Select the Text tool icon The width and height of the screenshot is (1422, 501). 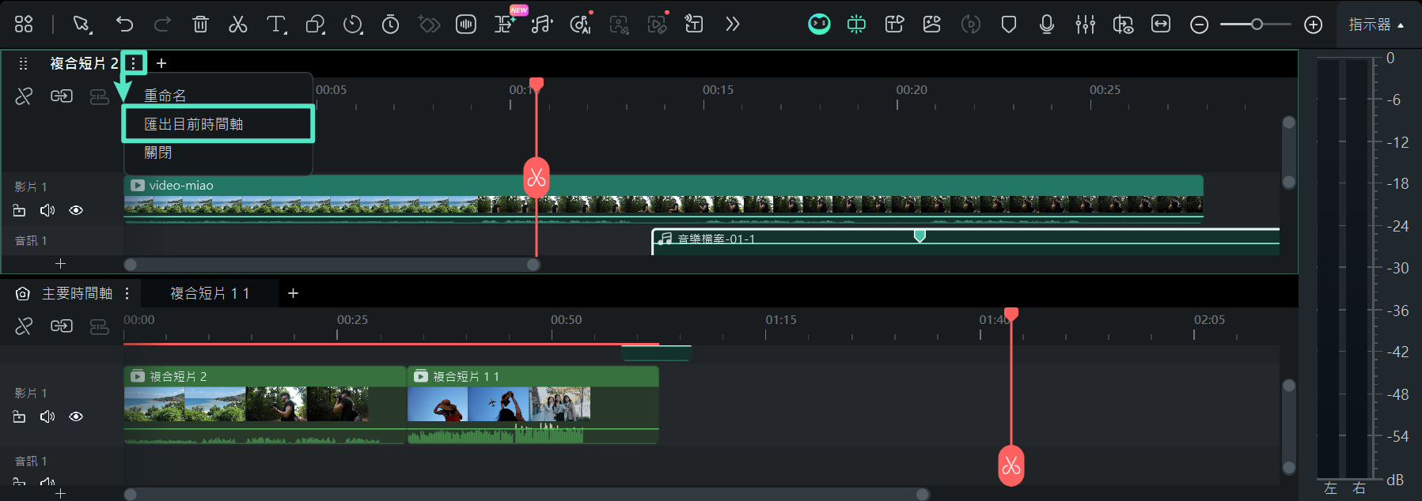[275, 24]
